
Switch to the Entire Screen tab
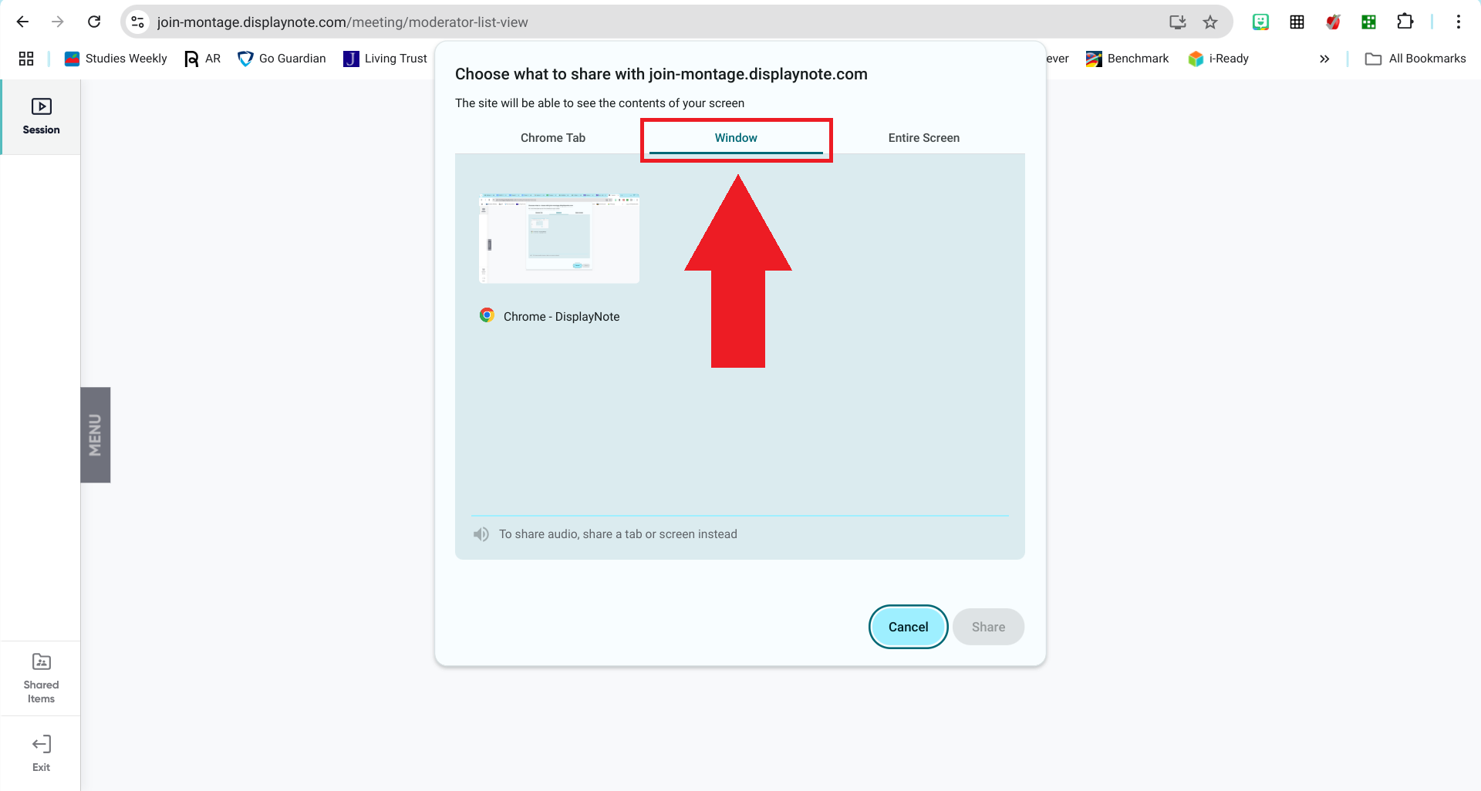click(x=923, y=138)
